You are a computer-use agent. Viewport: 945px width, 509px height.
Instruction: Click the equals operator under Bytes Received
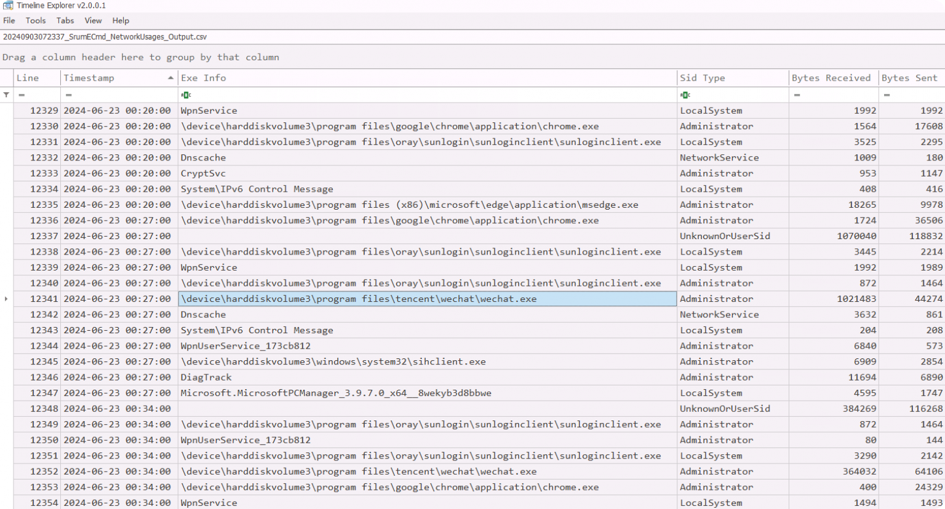coord(797,95)
